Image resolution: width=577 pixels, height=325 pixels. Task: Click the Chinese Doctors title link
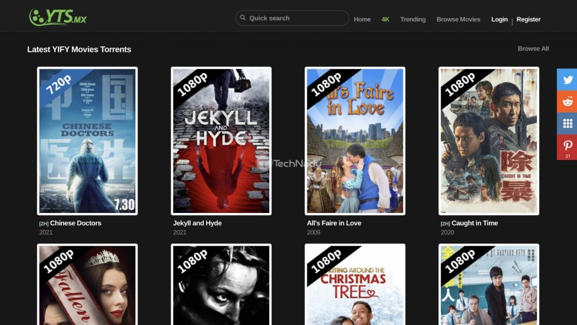point(76,223)
